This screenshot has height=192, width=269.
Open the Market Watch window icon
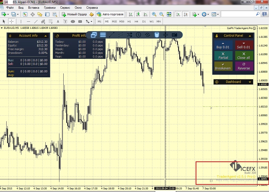pos(25,14)
